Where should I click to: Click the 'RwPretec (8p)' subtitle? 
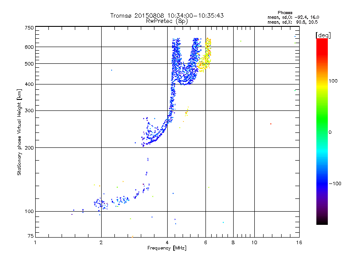pyautogui.click(x=167, y=21)
